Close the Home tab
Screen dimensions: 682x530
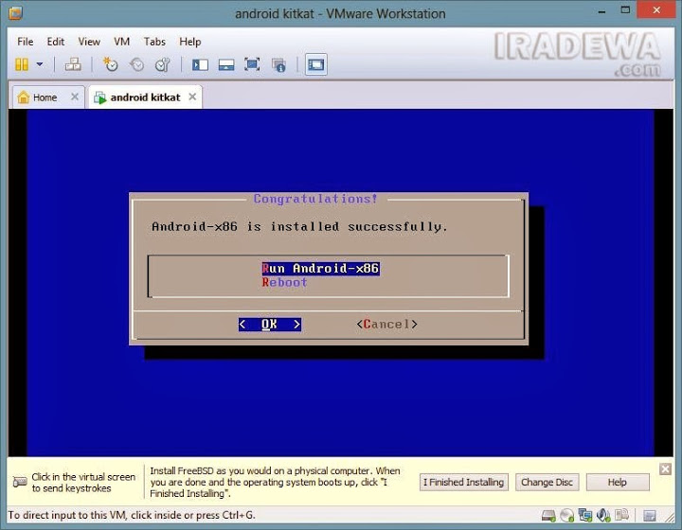(75, 97)
